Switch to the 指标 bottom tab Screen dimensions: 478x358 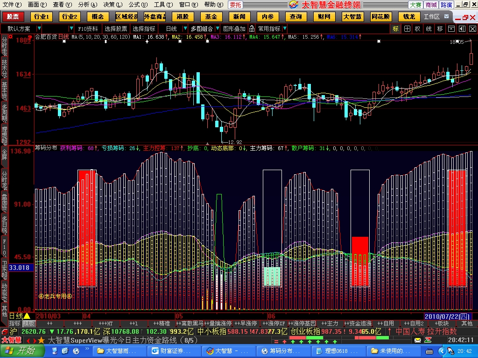tap(14, 324)
